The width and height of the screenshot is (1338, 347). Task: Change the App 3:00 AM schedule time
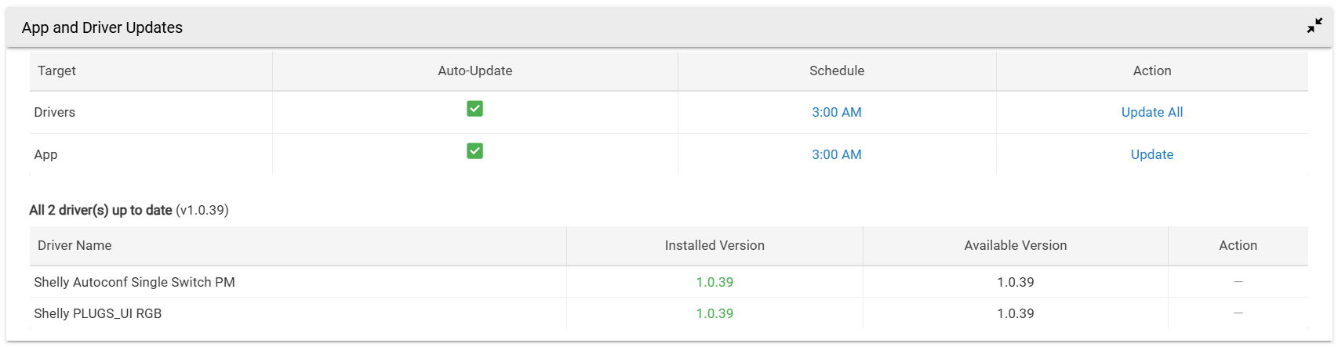(836, 154)
